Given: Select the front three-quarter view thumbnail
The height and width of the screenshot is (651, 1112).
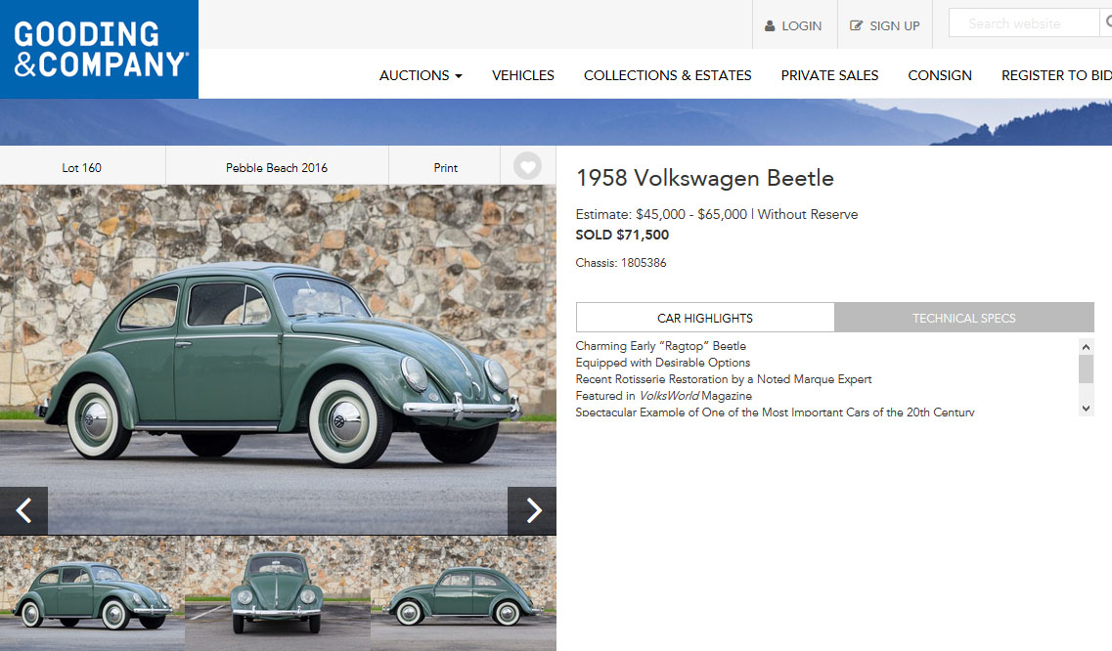Looking at the screenshot, I should (92, 593).
